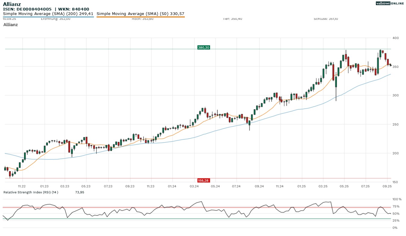Screen dimensions: 406x236
Task: Click the 07.25 date axis label
Action: click(365, 186)
